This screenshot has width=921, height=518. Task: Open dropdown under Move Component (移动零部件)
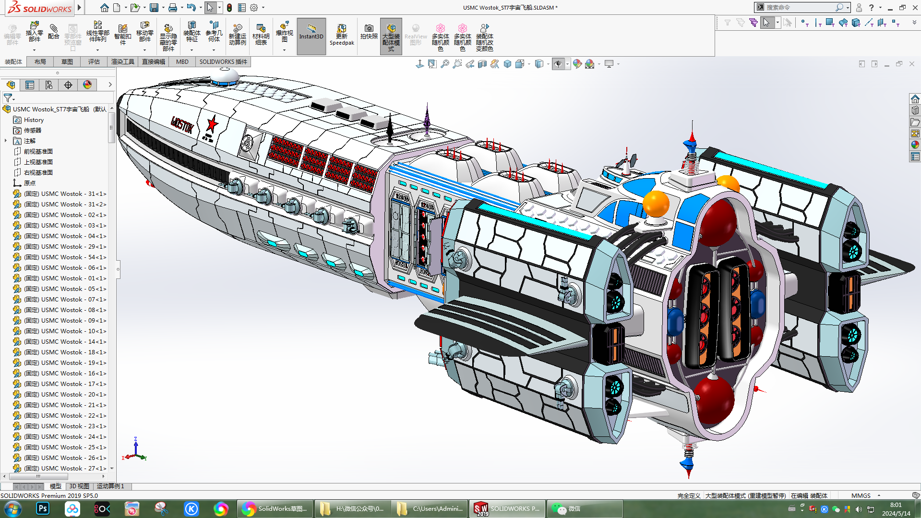click(144, 50)
